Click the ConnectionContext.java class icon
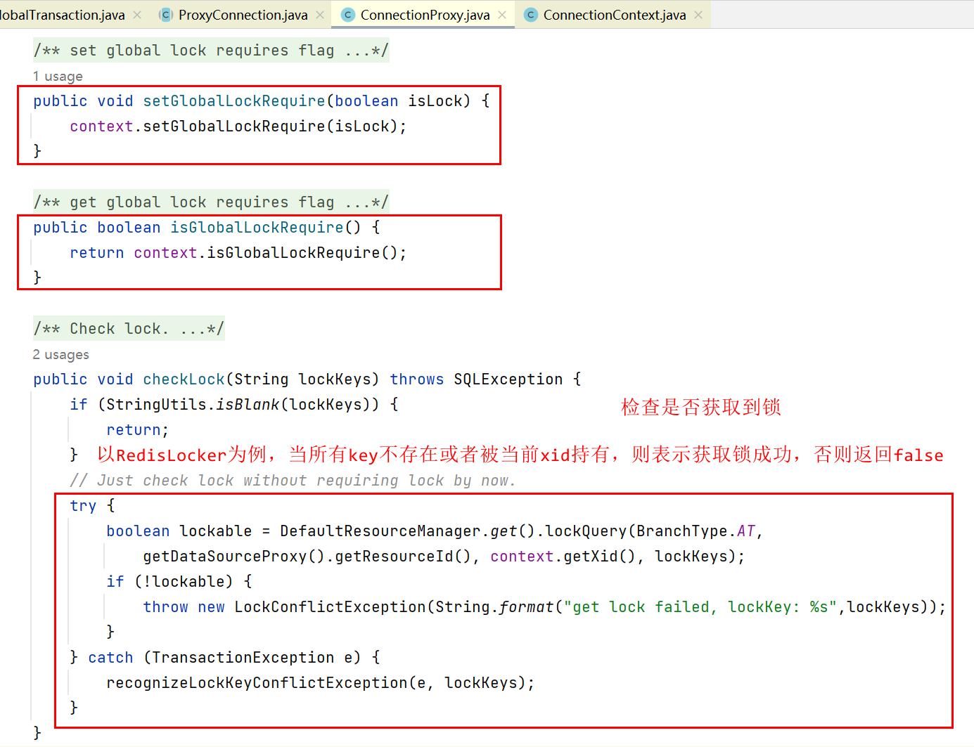 pos(530,15)
